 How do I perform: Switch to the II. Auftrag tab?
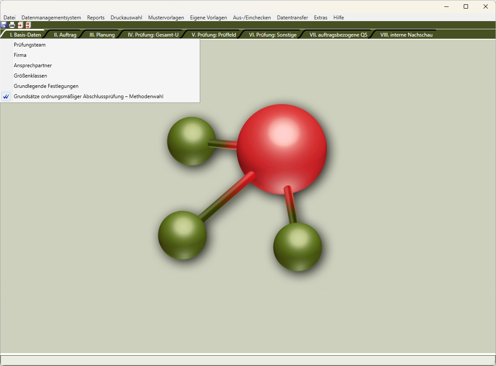click(x=65, y=35)
